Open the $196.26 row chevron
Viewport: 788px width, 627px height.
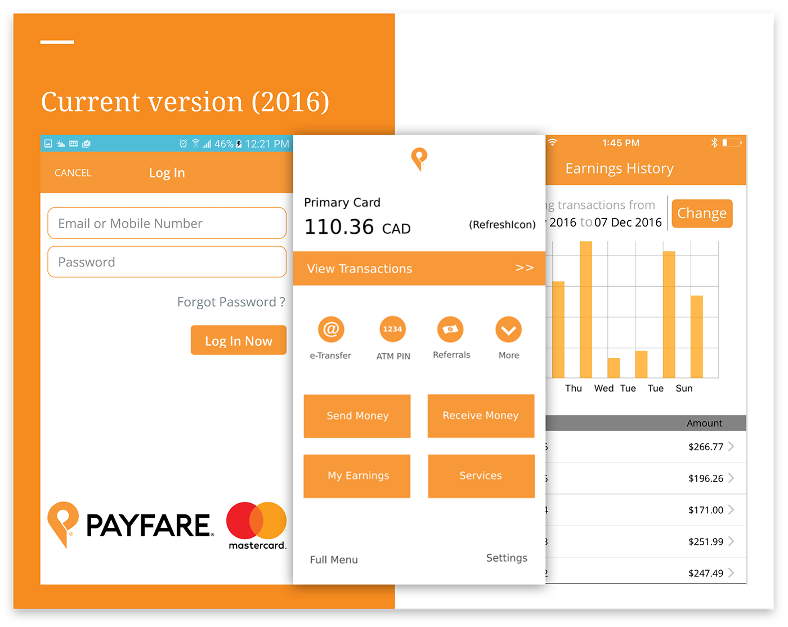(x=731, y=478)
